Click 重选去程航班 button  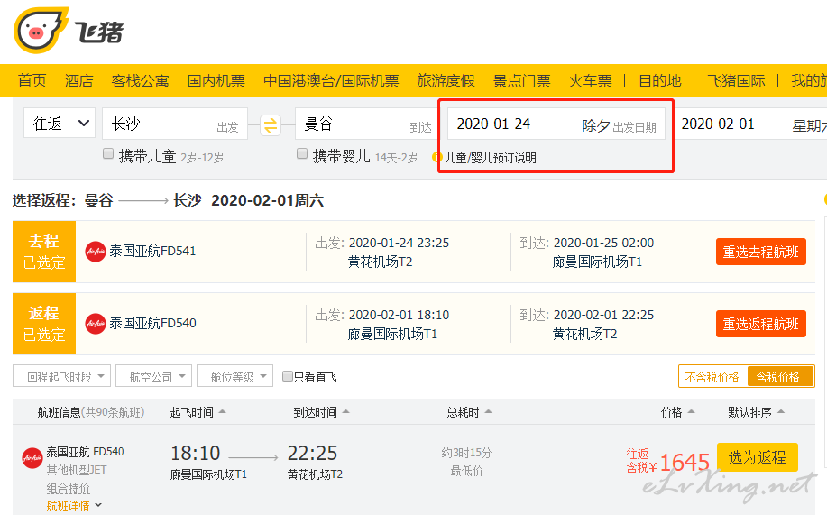pyautogui.click(x=760, y=252)
